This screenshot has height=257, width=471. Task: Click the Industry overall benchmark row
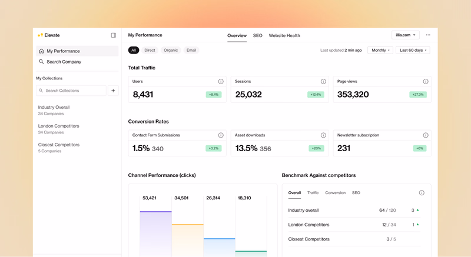click(x=354, y=210)
